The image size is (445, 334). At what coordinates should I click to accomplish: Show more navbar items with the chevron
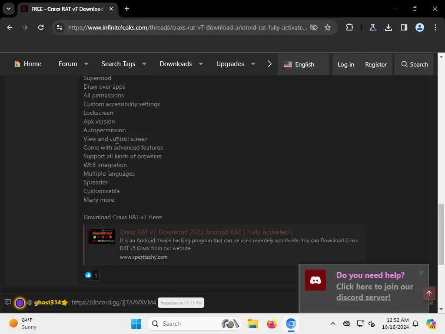(269, 64)
